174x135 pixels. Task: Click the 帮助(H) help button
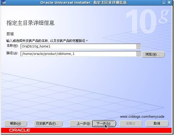click(15, 124)
